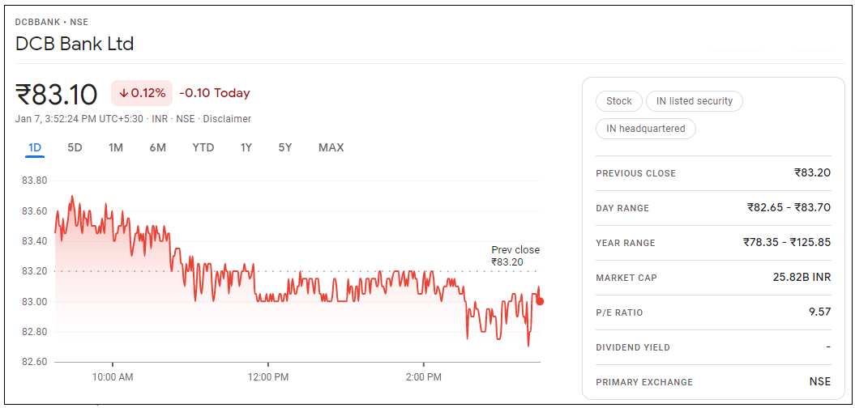The image size is (855, 408).
Task: Click the IN listed security chip
Action: tap(695, 100)
